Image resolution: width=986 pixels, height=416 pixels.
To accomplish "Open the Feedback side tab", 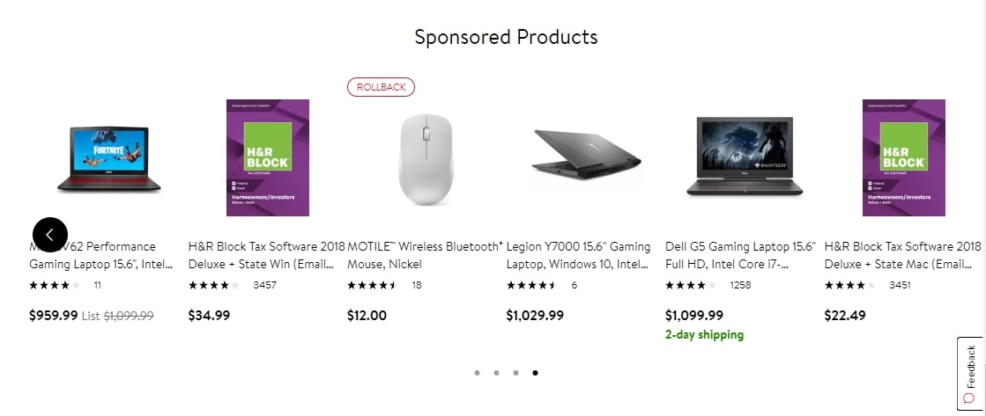I will [x=970, y=374].
